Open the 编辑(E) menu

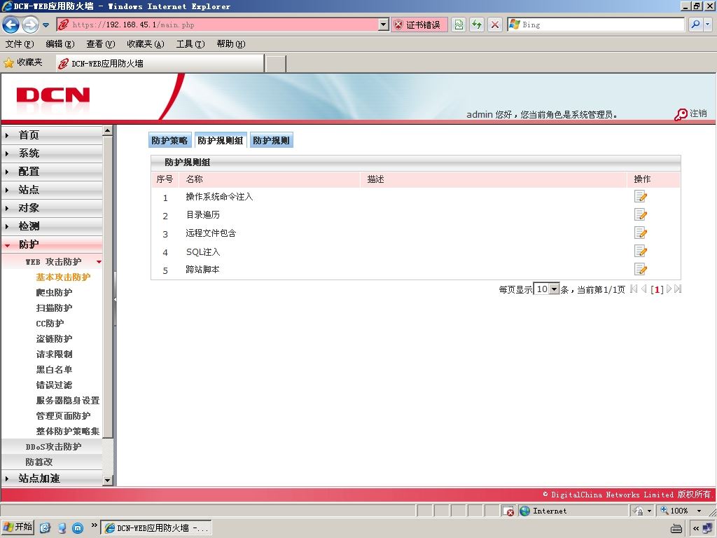pos(60,44)
